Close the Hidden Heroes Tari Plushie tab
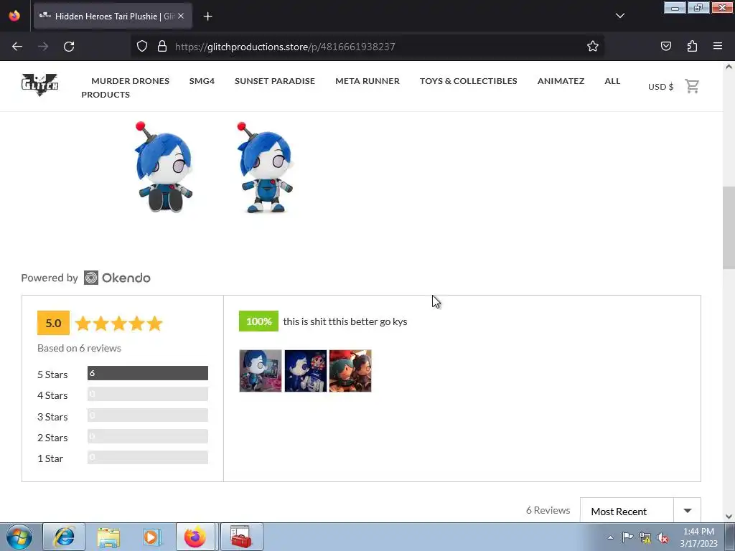The image size is (735, 551). 181,16
